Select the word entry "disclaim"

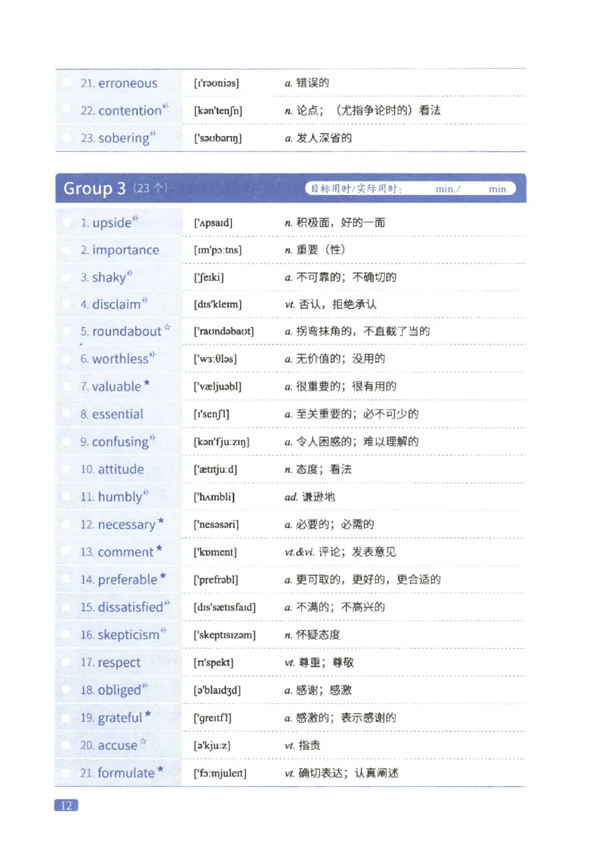click(x=117, y=304)
